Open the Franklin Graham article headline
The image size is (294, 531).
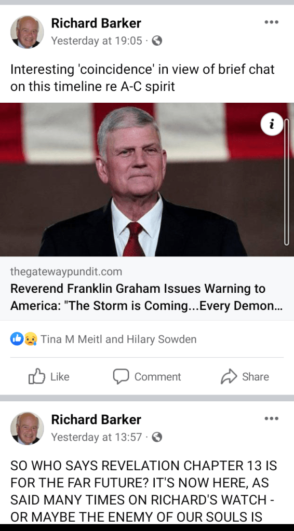147,297
